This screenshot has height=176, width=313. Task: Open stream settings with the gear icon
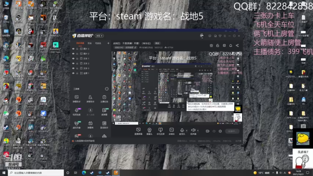220,131
